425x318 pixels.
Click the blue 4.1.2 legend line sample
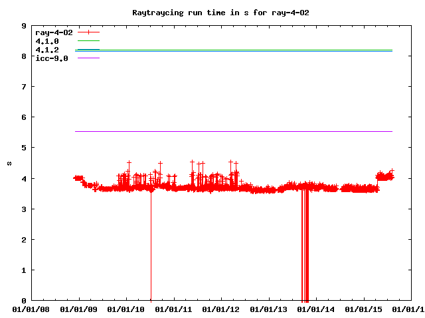[88, 50]
